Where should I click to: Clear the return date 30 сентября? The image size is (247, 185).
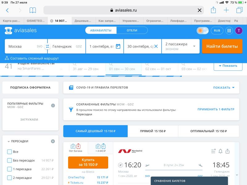[x=156, y=47]
